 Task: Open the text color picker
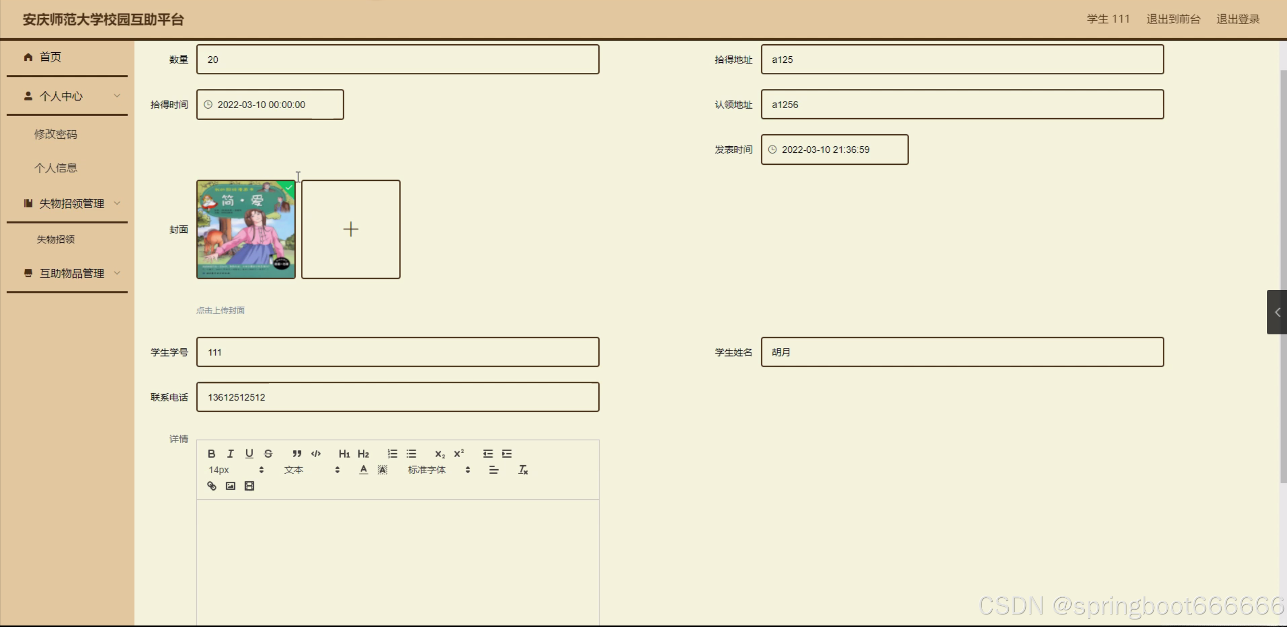pyautogui.click(x=363, y=470)
